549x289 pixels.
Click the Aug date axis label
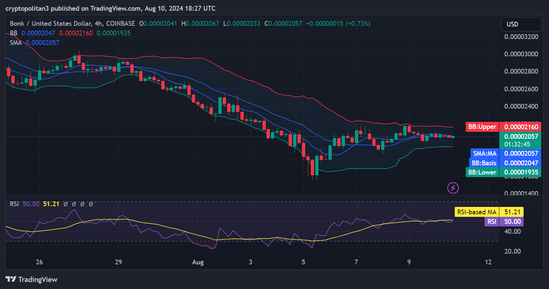198,262
